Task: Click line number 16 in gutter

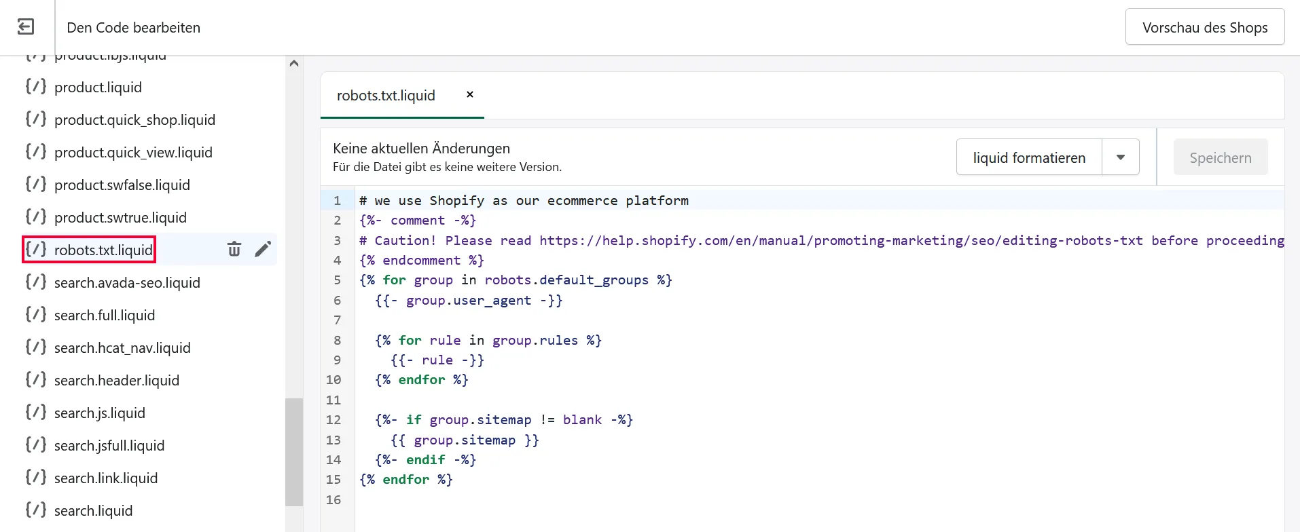Action: [333, 500]
